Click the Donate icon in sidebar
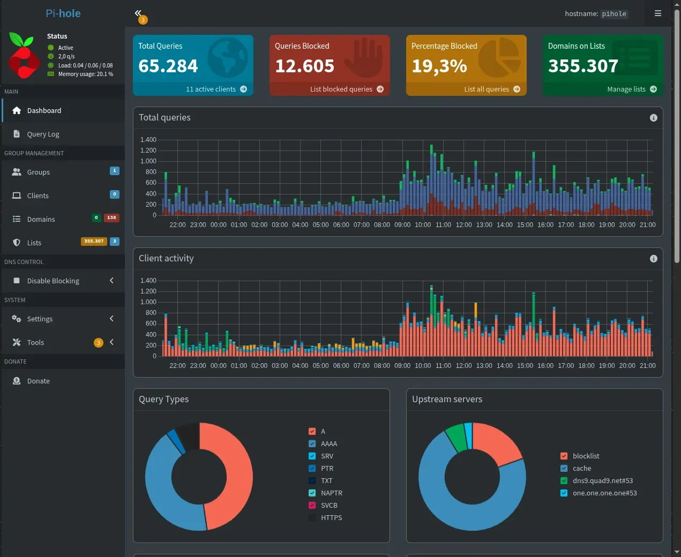The height and width of the screenshot is (557, 681). coord(17,381)
